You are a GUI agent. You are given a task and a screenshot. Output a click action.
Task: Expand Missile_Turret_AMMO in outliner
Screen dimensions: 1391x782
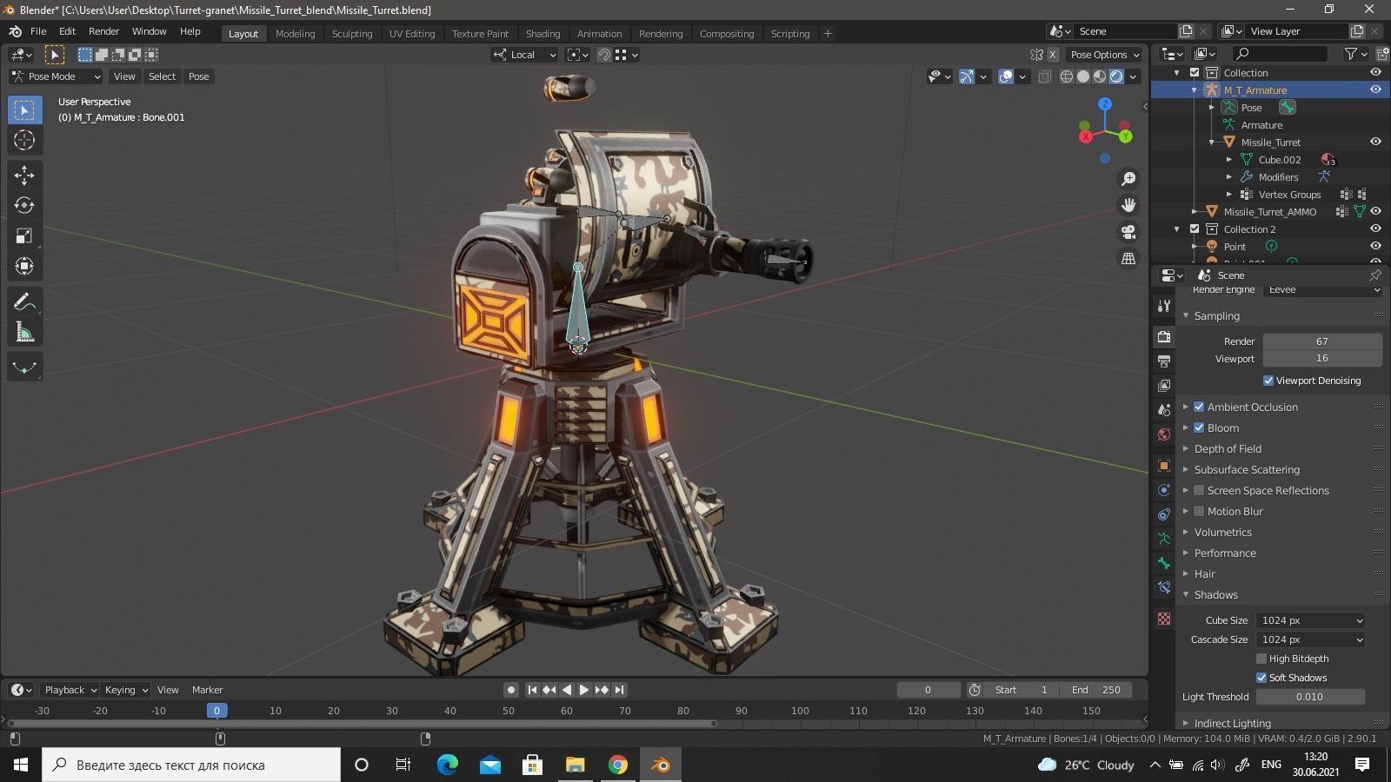click(1195, 211)
